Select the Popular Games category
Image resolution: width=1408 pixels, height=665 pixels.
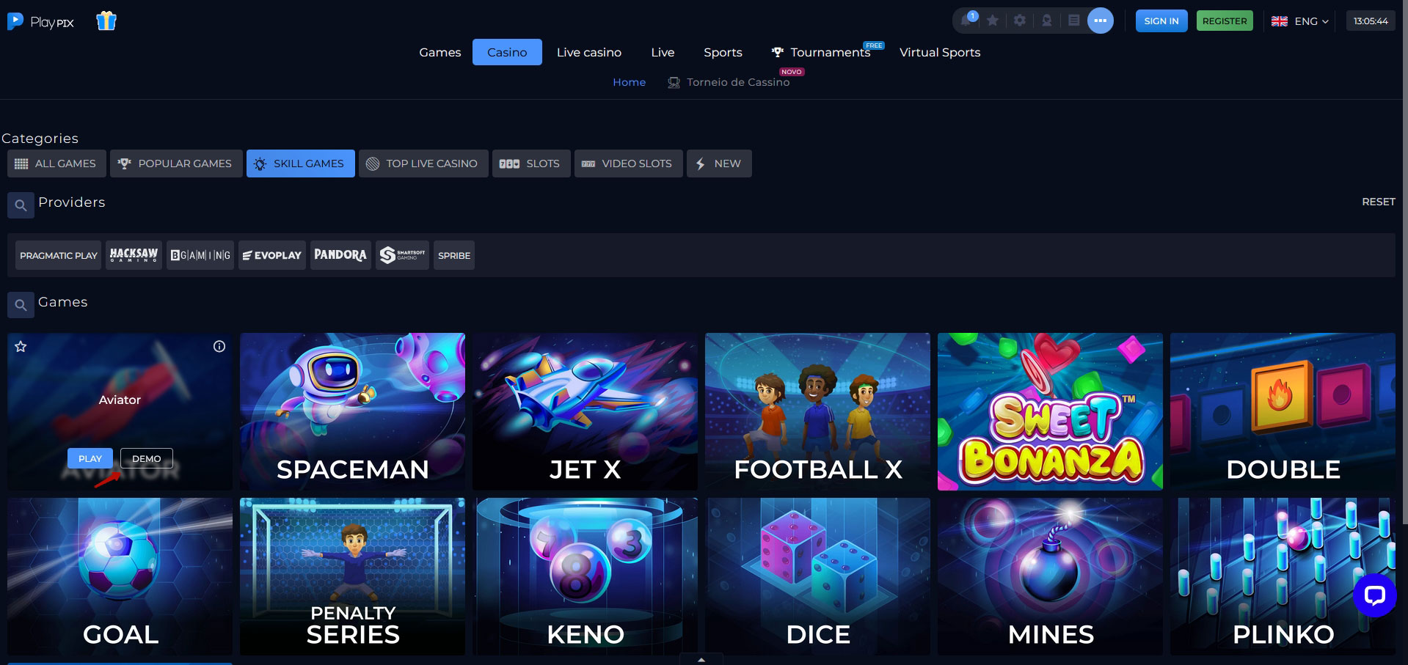point(176,164)
